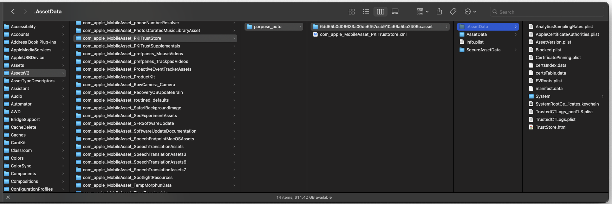This screenshot has height=204, width=612.
Task: Click com_apple_MobileAsset_PKITrustStore.xml file icon
Action: coord(315,34)
